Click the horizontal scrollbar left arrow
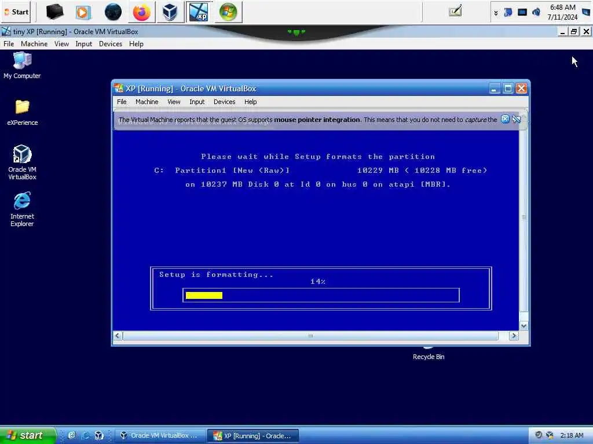 pyautogui.click(x=118, y=336)
